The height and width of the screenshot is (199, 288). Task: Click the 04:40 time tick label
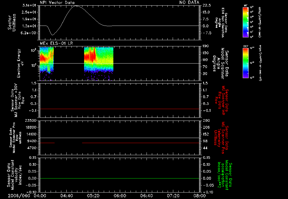pyautogui.click(x=66, y=196)
